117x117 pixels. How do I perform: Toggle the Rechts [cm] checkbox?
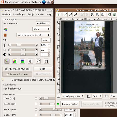[x=36, y=109]
